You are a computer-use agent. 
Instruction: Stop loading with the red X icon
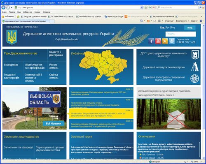(x=154, y=7)
